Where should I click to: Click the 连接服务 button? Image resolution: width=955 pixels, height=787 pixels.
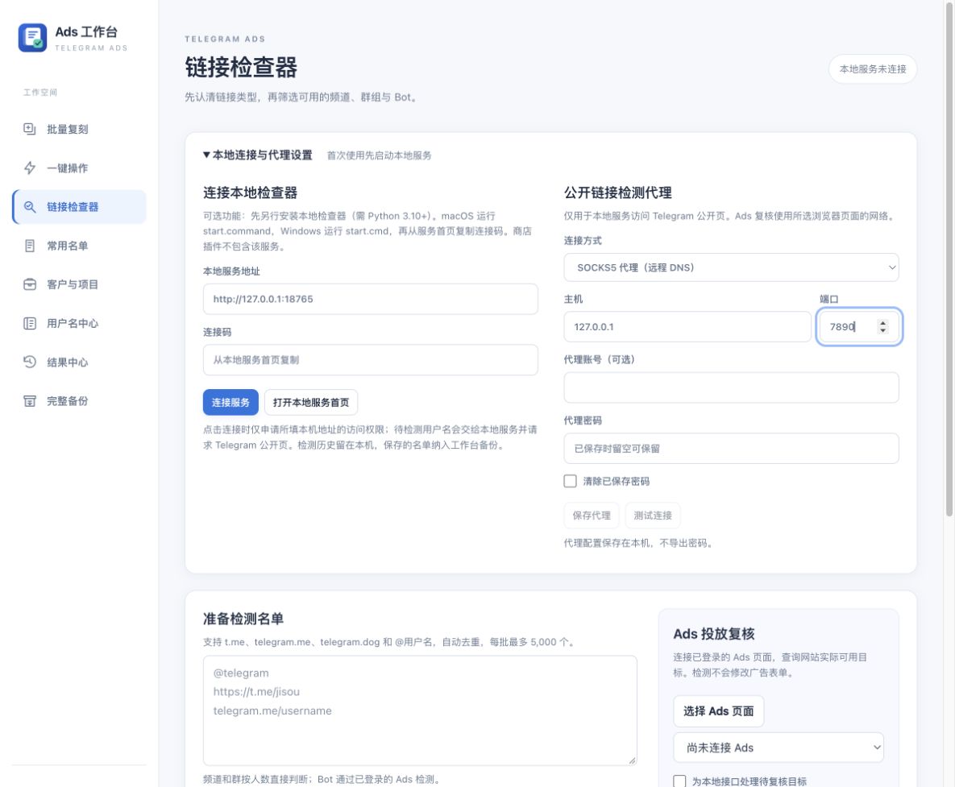click(x=230, y=402)
